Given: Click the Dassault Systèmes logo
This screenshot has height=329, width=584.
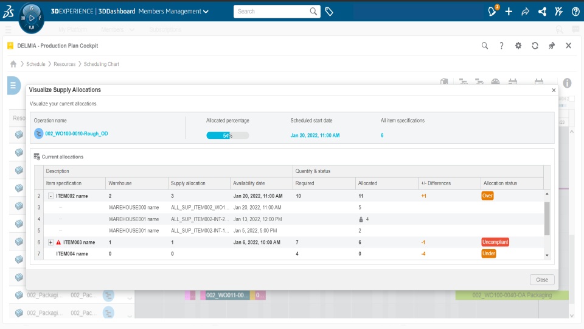Looking at the screenshot, I should tap(9, 11).
